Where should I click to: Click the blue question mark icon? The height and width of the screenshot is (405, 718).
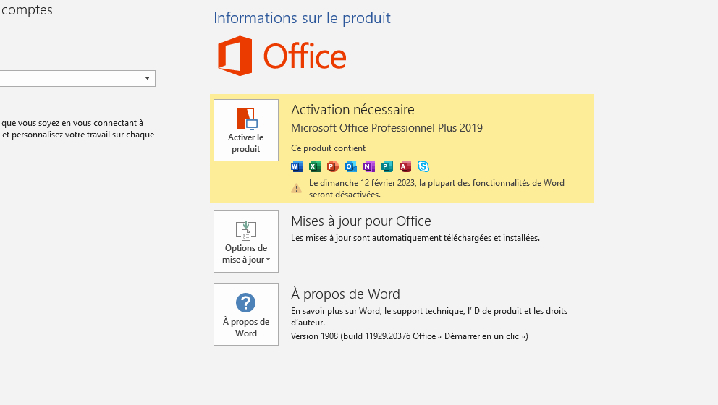point(246,302)
